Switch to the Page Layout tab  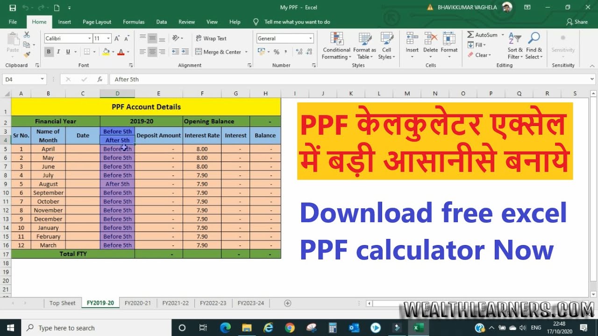97,22
